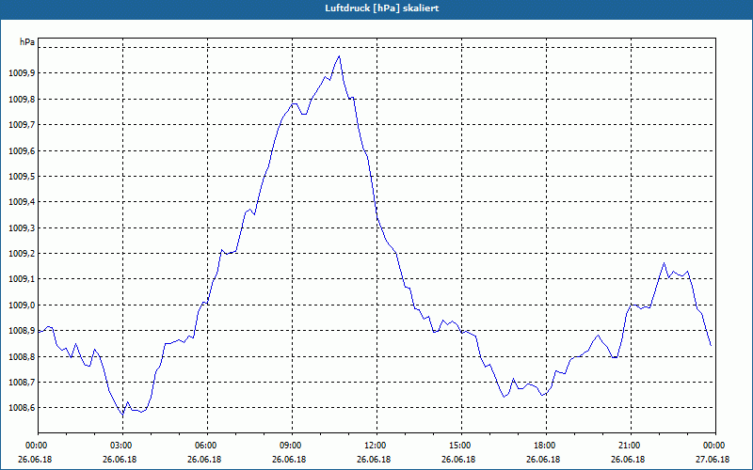Click the title 'Luftdruck [hPa] skaliert'
This screenshot has height=470, width=753.
[382, 8]
